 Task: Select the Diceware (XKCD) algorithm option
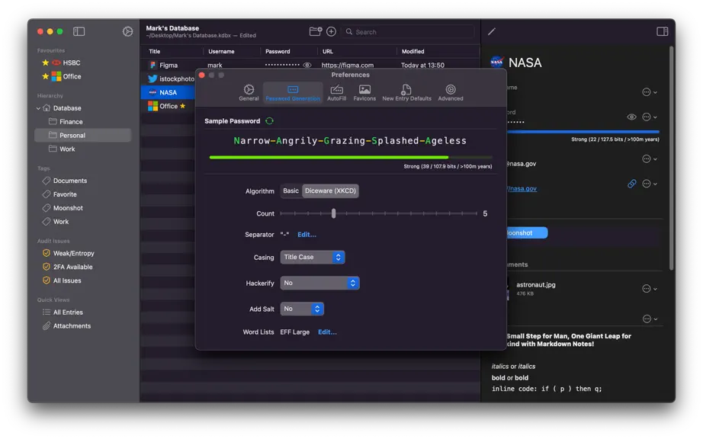(x=330, y=191)
